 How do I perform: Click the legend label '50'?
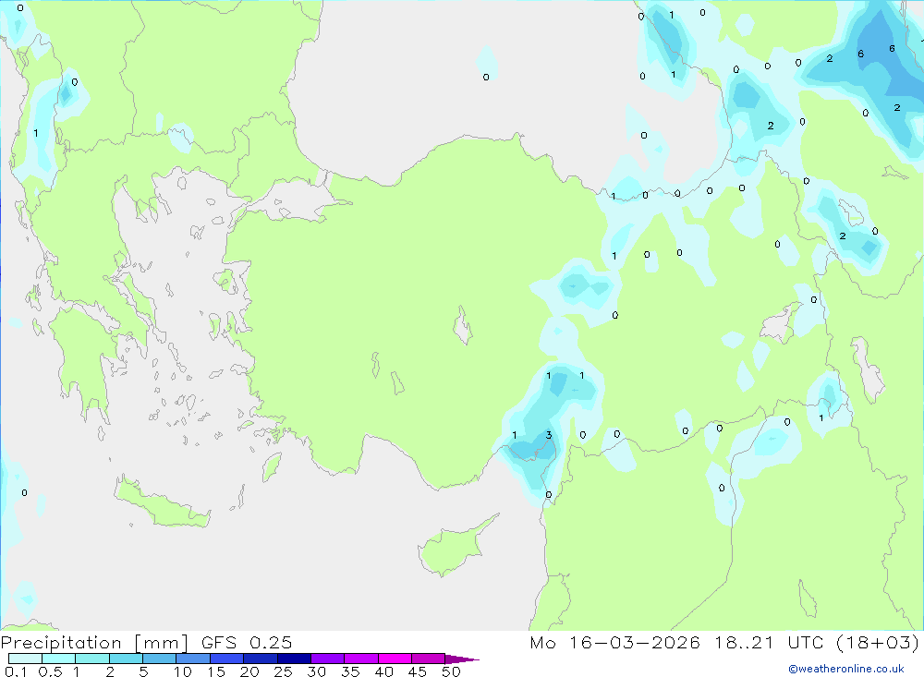pos(452,671)
